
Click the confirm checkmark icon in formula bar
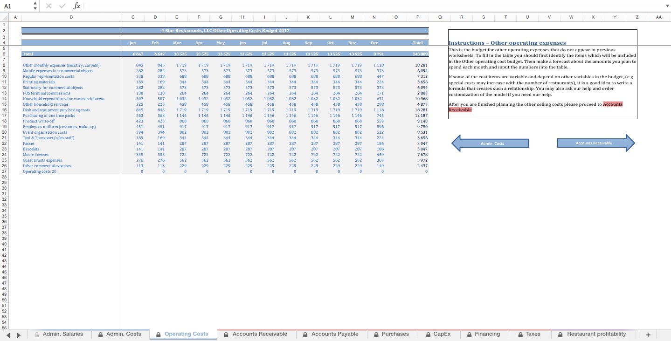point(62,6)
